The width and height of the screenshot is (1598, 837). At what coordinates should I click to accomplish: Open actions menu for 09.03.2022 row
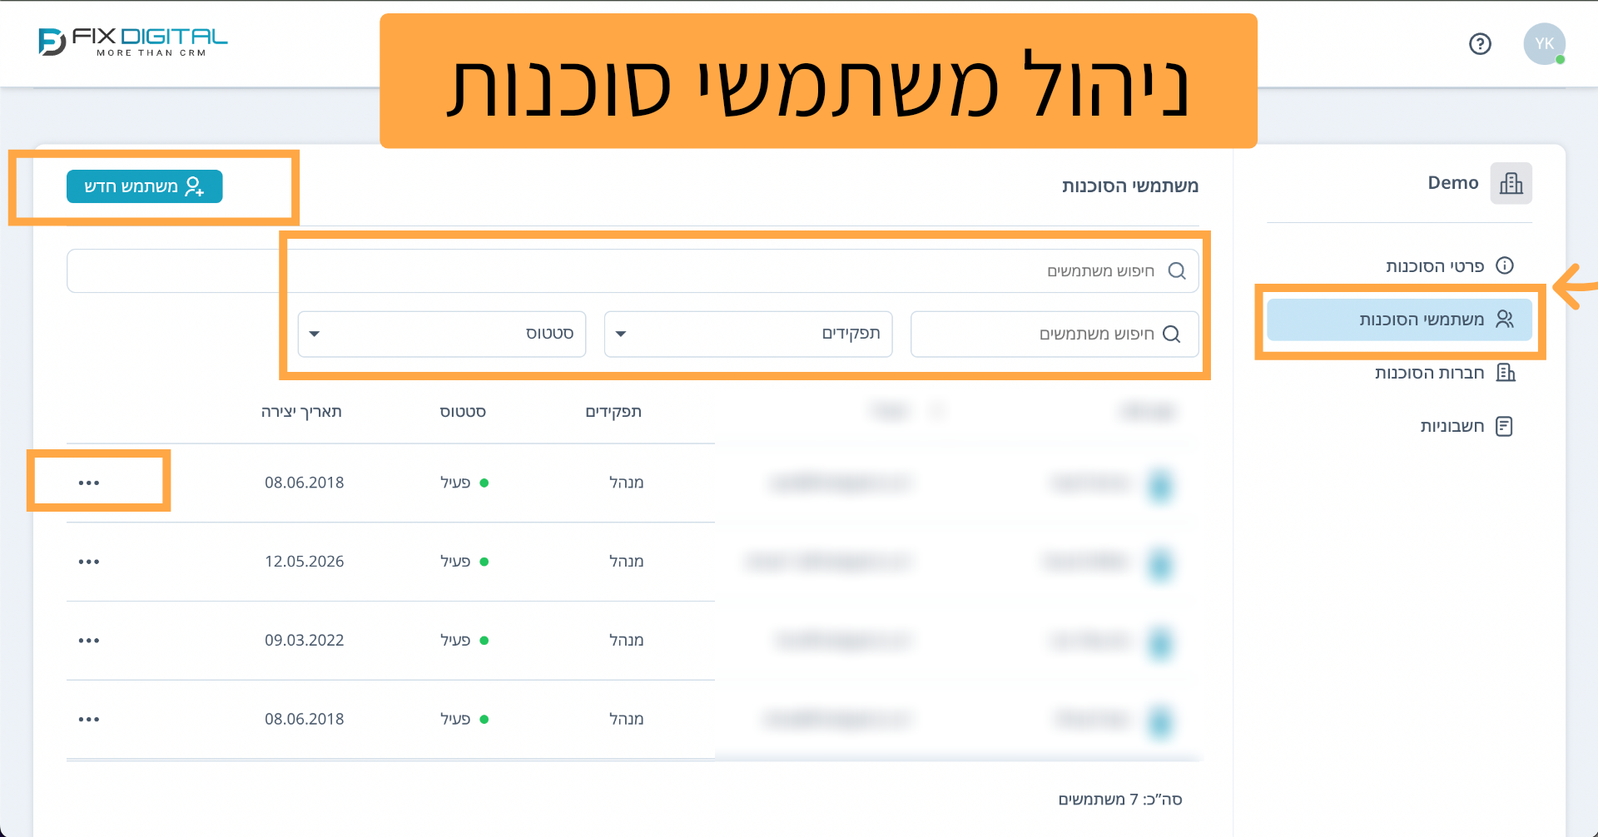89,641
